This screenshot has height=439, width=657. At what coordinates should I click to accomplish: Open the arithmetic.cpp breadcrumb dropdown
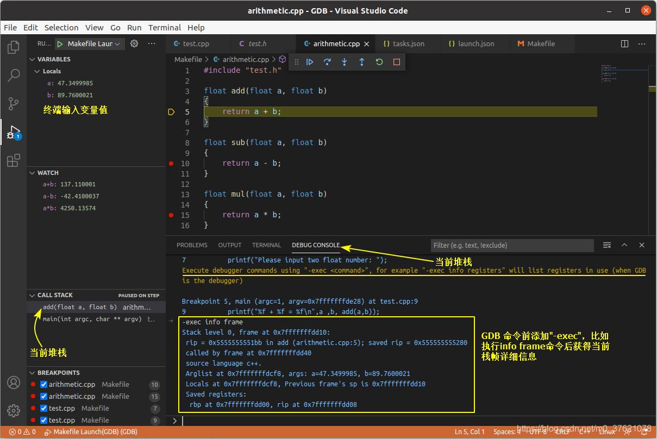pos(241,59)
